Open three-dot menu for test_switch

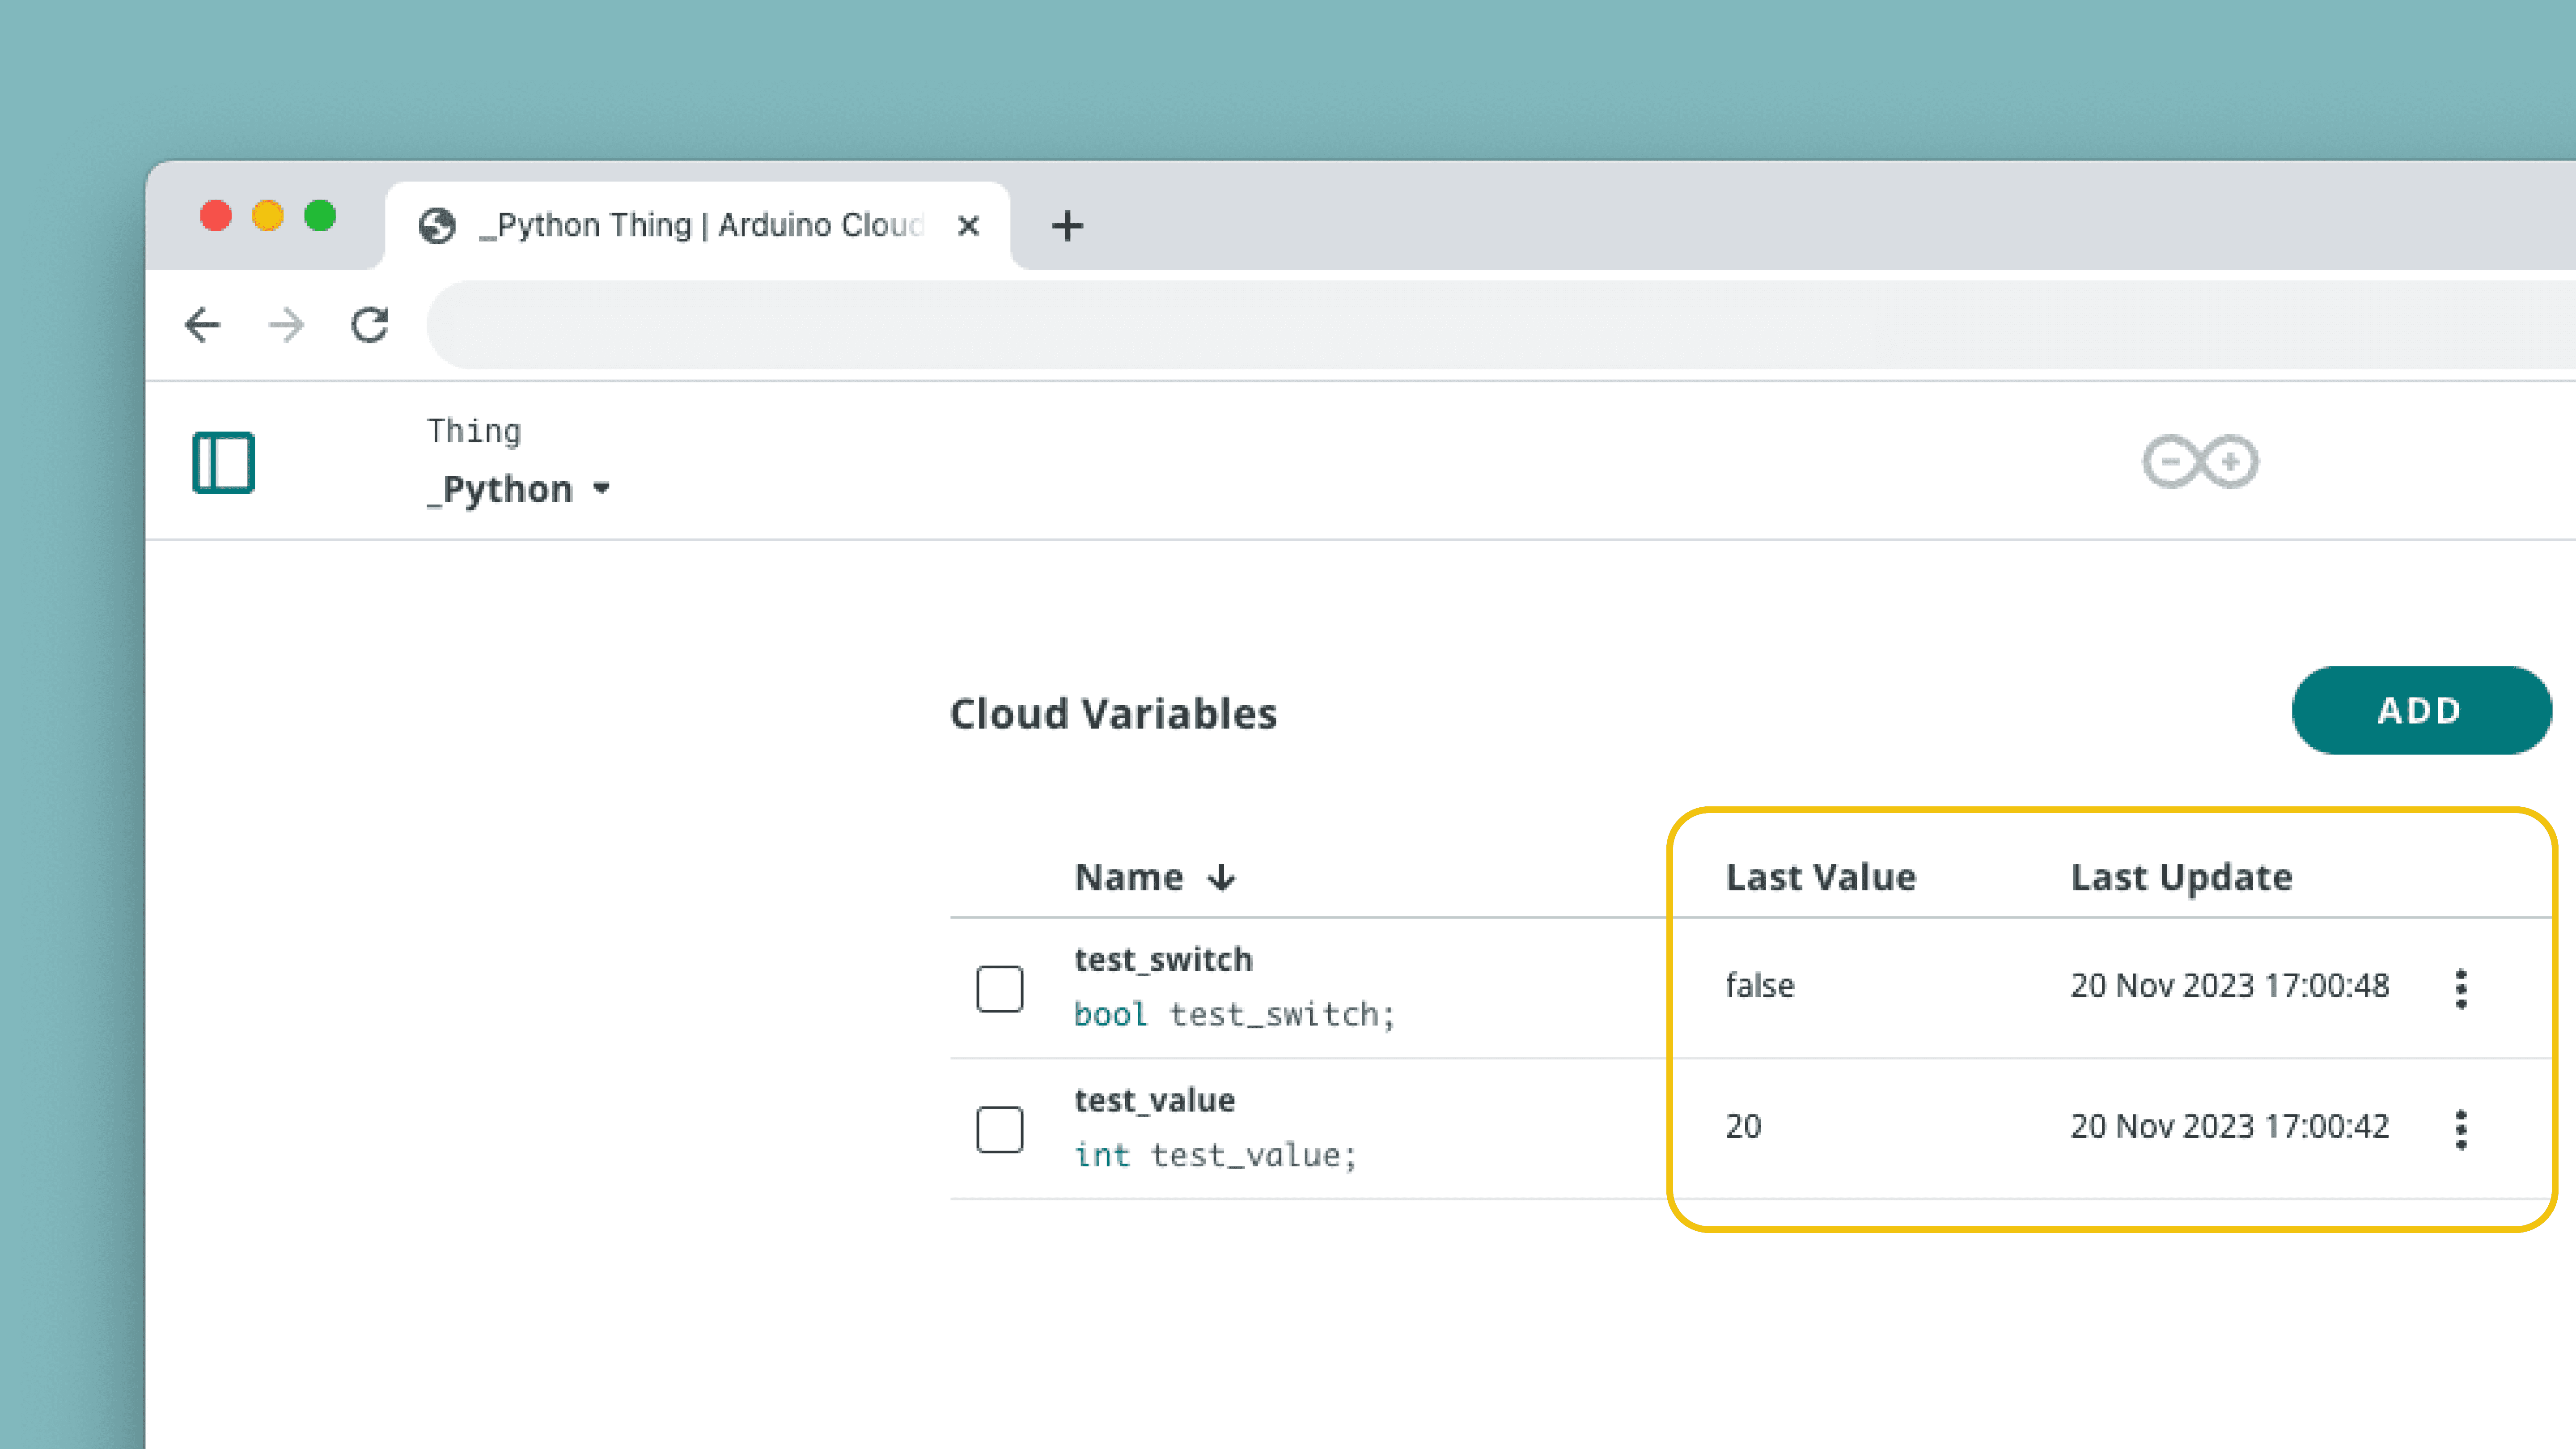click(2460, 989)
